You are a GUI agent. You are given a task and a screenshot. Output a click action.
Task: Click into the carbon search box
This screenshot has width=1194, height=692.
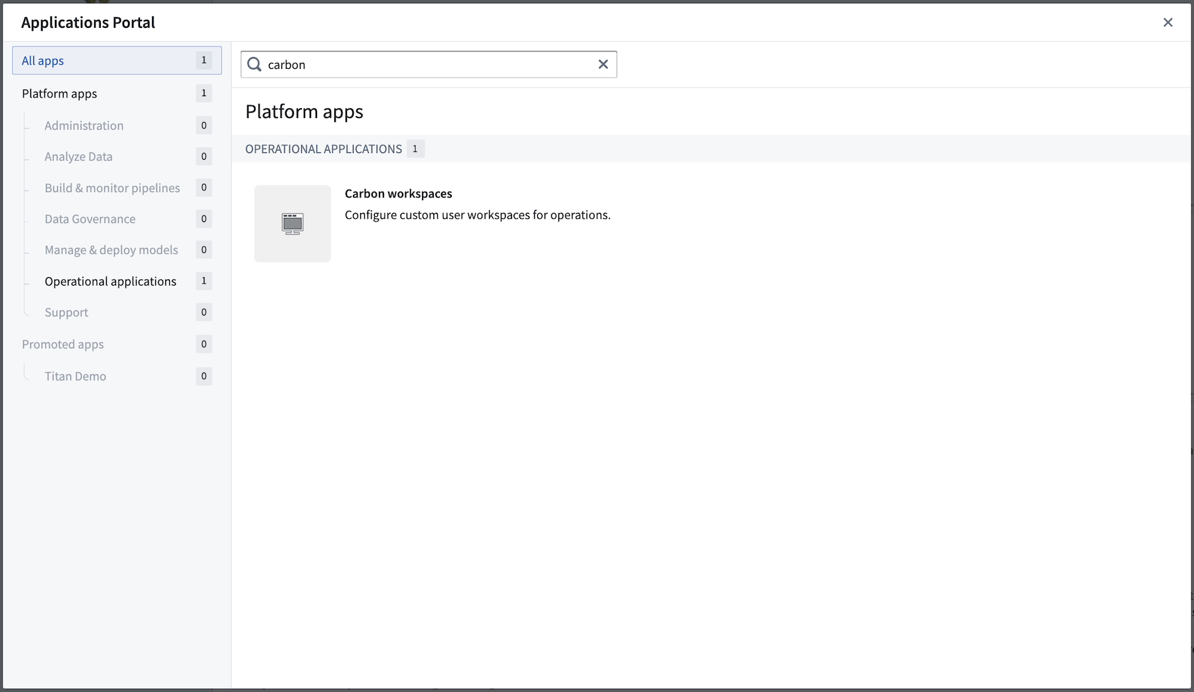429,64
